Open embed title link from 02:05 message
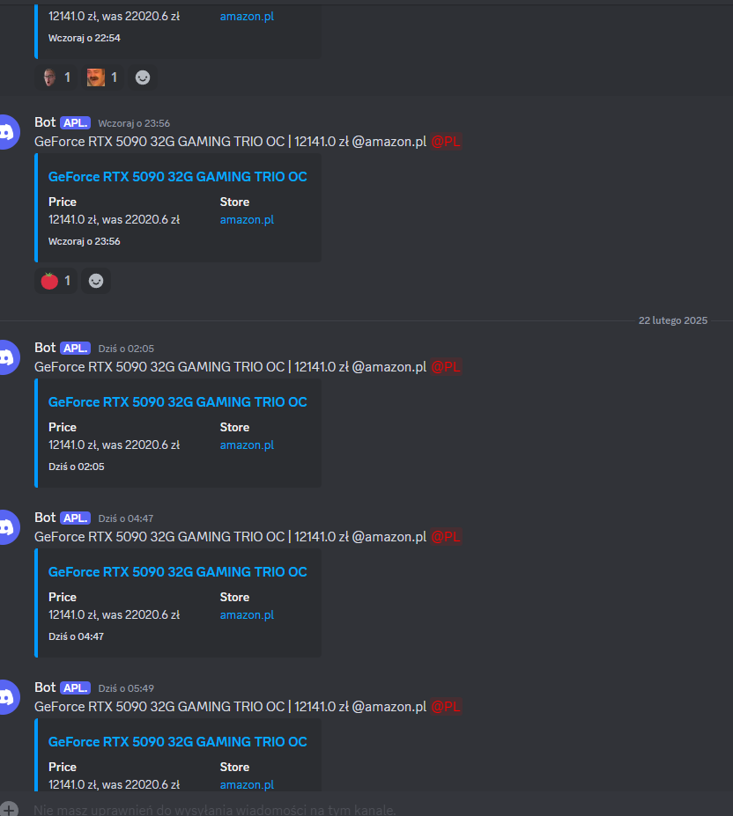Viewport: 733px width, 816px height. coord(178,402)
